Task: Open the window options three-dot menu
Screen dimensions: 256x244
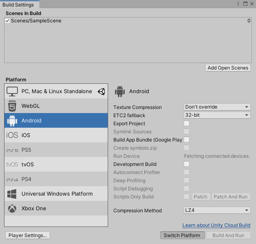Action: click(x=238, y=4)
